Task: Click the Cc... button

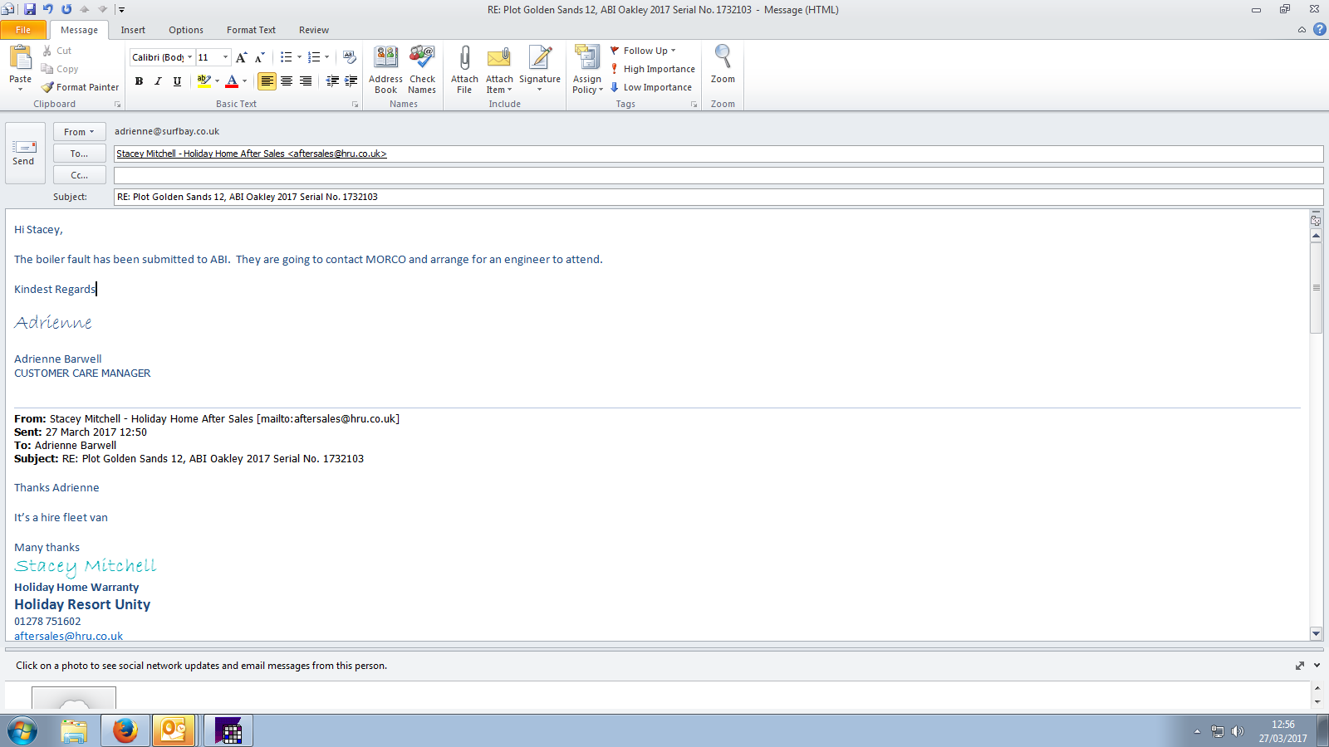Action: (80, 175)
